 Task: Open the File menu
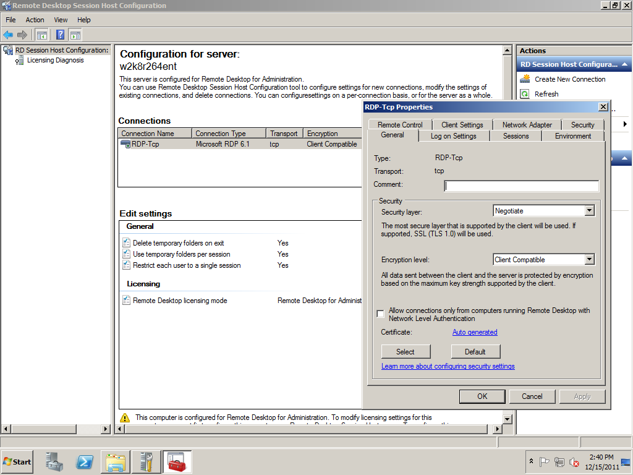[11, 20]
